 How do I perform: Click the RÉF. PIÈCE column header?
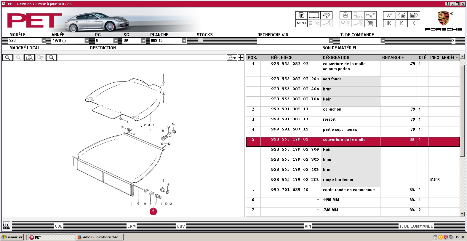point(282,58)
